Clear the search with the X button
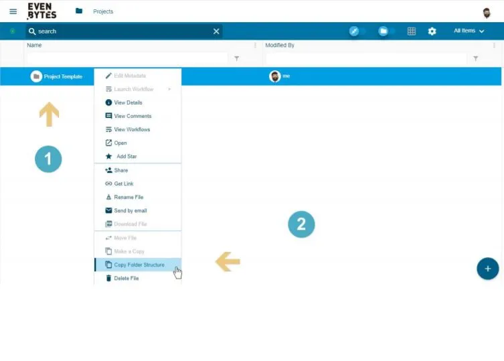Viewport: 504px width, 361px height. point(216,31)
